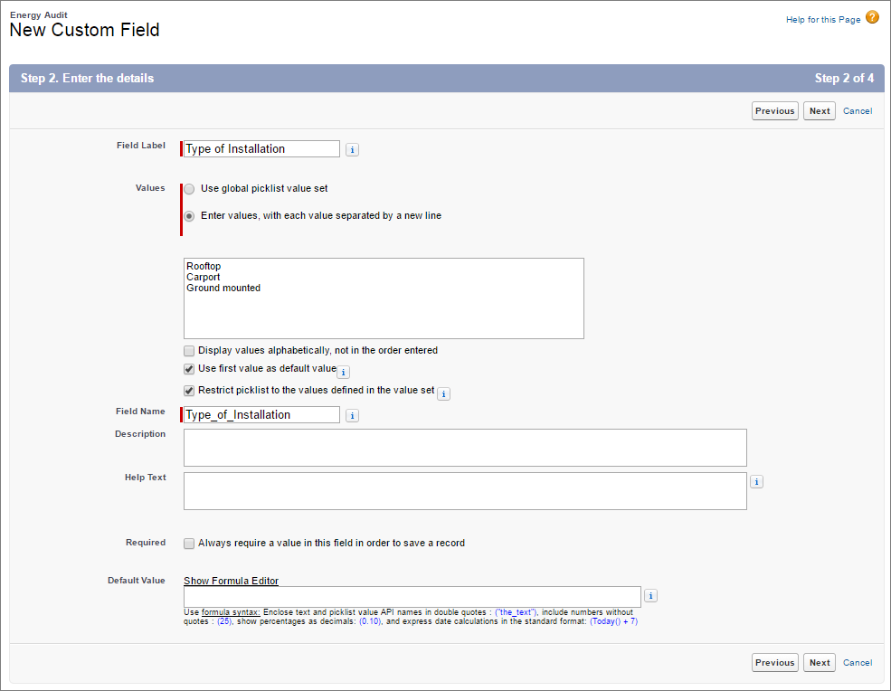Click info icon beside Help Text box
Image resolution: width=891 pixels, height=691 pixels.
[757, 482]
